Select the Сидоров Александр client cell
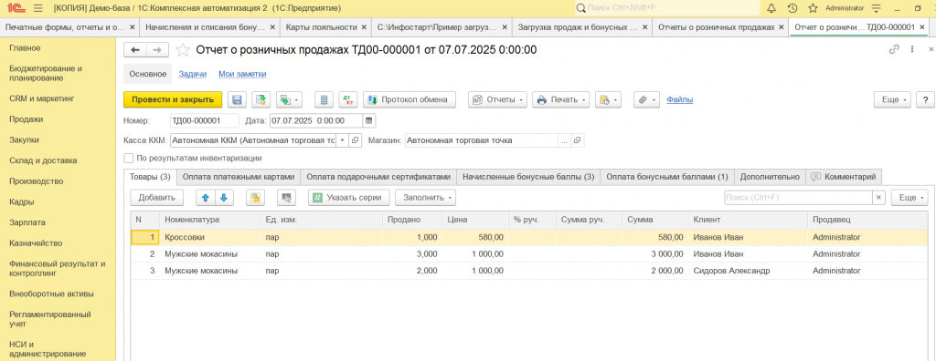This screenshot has width=936, height=361. click(x=748, y=271)
